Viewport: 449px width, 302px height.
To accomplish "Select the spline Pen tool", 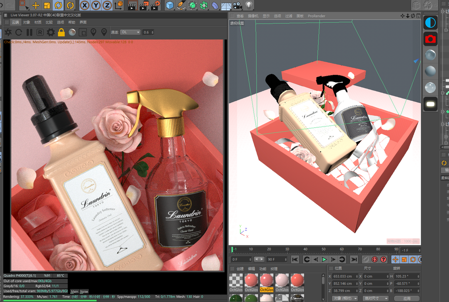I will (x=181, y=5).
